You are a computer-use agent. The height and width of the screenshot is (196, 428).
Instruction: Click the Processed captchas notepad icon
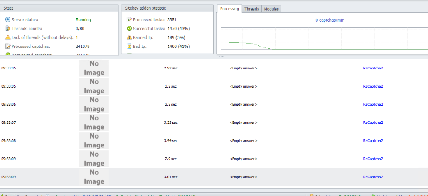pyautogui.click(x=8, y=46)
